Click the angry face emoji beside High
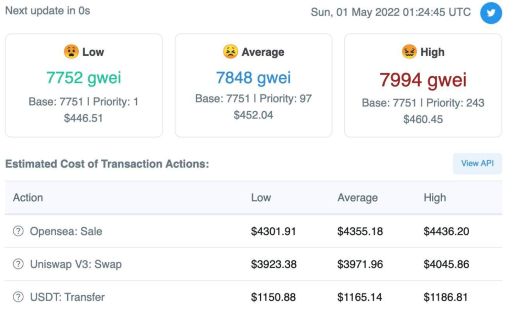 click(409, 52)
